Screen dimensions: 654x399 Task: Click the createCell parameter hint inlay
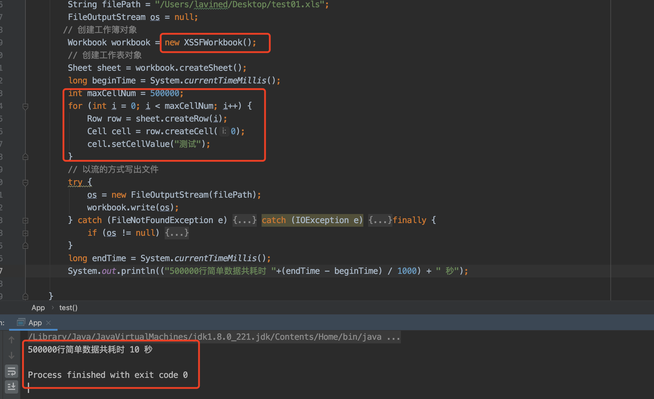click(224, 131)
